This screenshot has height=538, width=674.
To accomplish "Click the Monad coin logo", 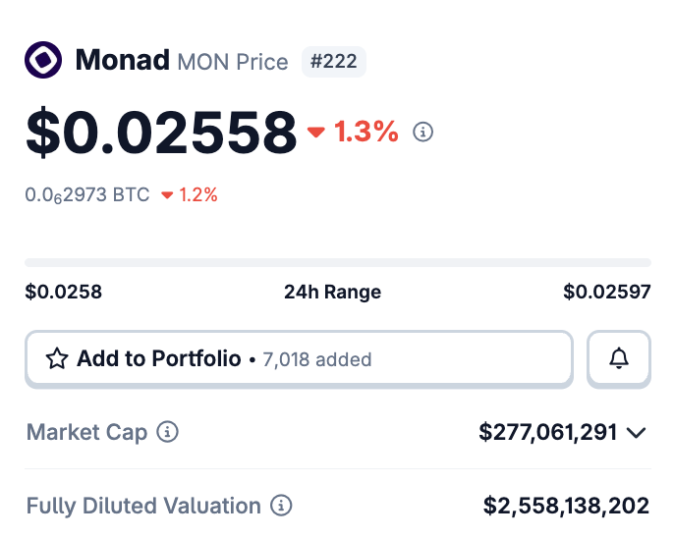I will (x=43, y=61).
